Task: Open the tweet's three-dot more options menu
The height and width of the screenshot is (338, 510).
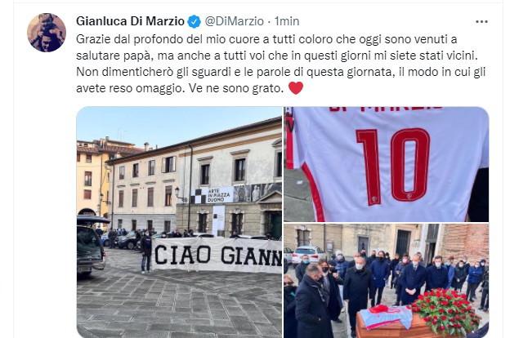Action: pos(481,22)
